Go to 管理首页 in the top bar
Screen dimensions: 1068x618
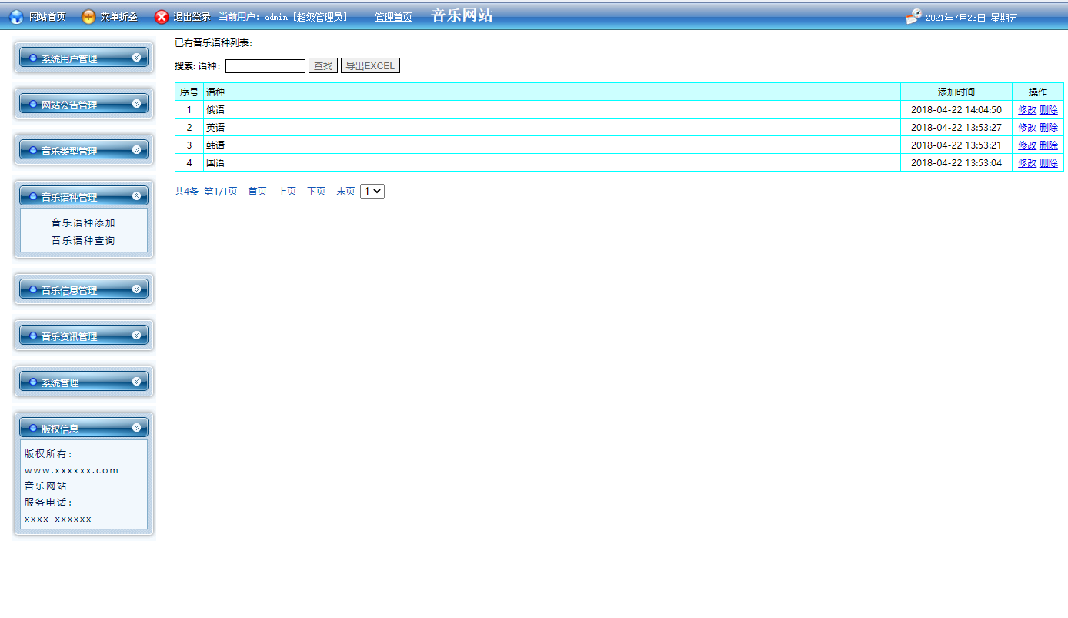click(393, 17)
